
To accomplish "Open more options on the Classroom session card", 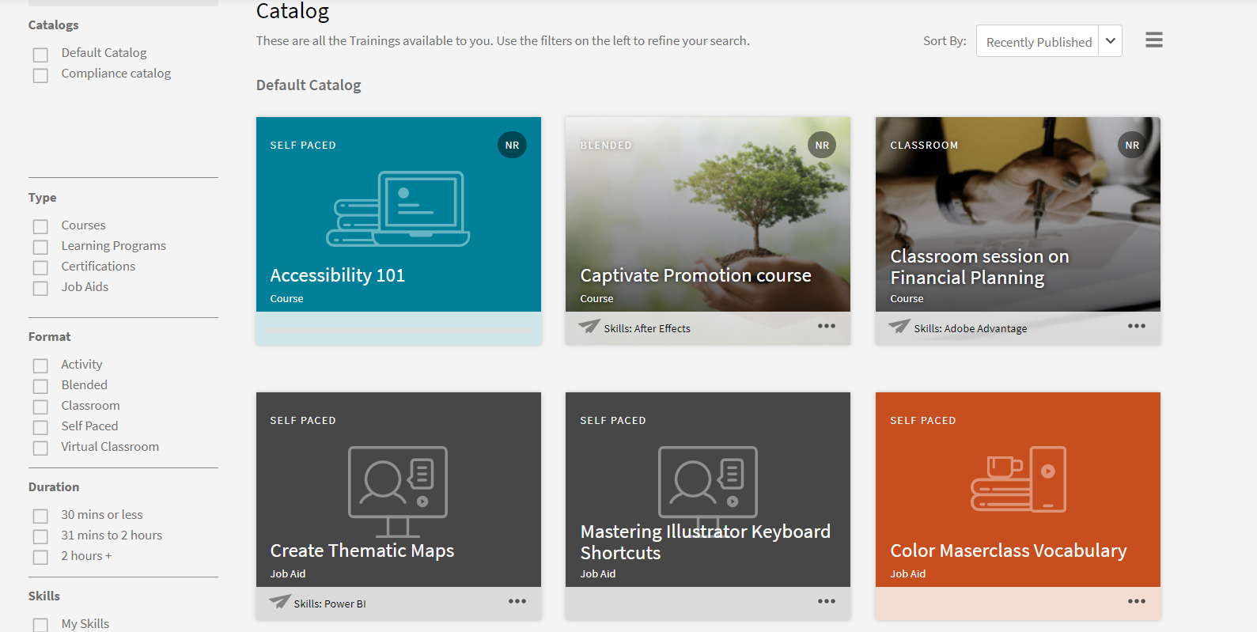I will coord(1137,326).
